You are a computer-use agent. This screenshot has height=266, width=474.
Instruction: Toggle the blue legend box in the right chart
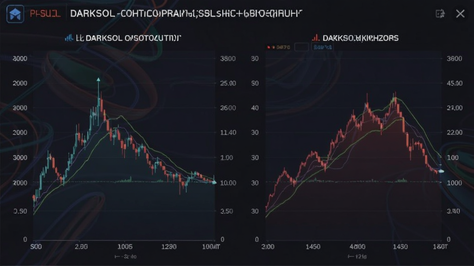(323, 47)
